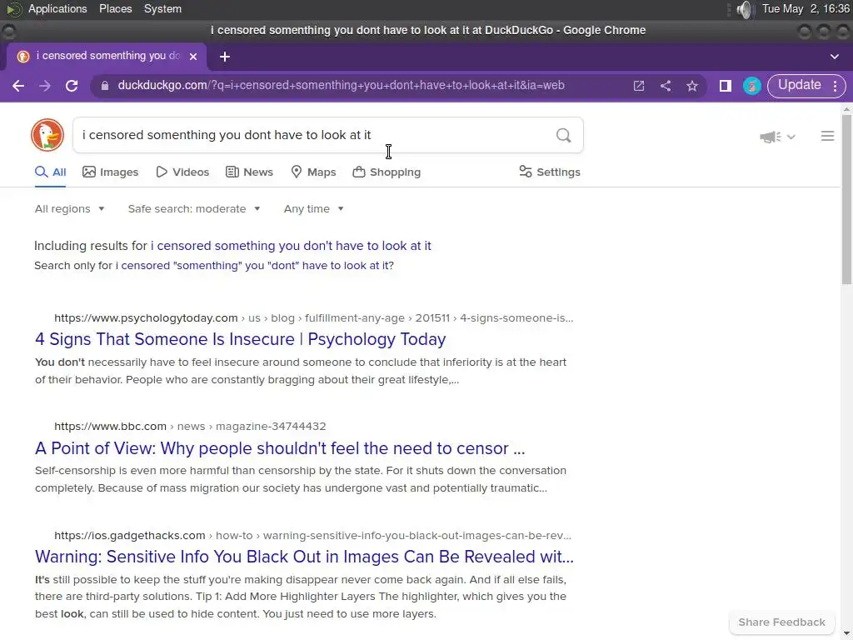Open 'Warning: Sensitive Info You Black Out' result
853x640 pixels.
[x=304, y=557]
